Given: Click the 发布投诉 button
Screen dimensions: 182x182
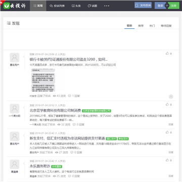Looking at the screenshot, I should pyautogui.click(x=143, y=5).
